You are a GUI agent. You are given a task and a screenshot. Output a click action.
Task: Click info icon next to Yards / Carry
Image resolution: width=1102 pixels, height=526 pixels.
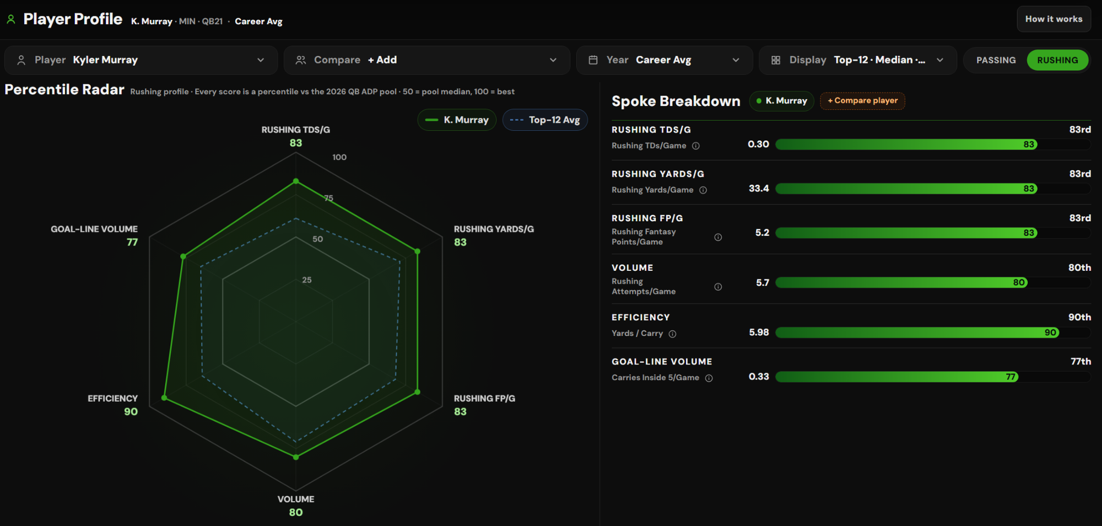672,334
